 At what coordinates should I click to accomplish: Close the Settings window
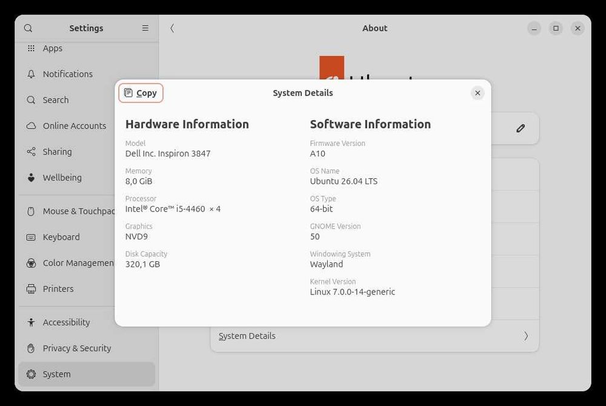coord(578,28)
